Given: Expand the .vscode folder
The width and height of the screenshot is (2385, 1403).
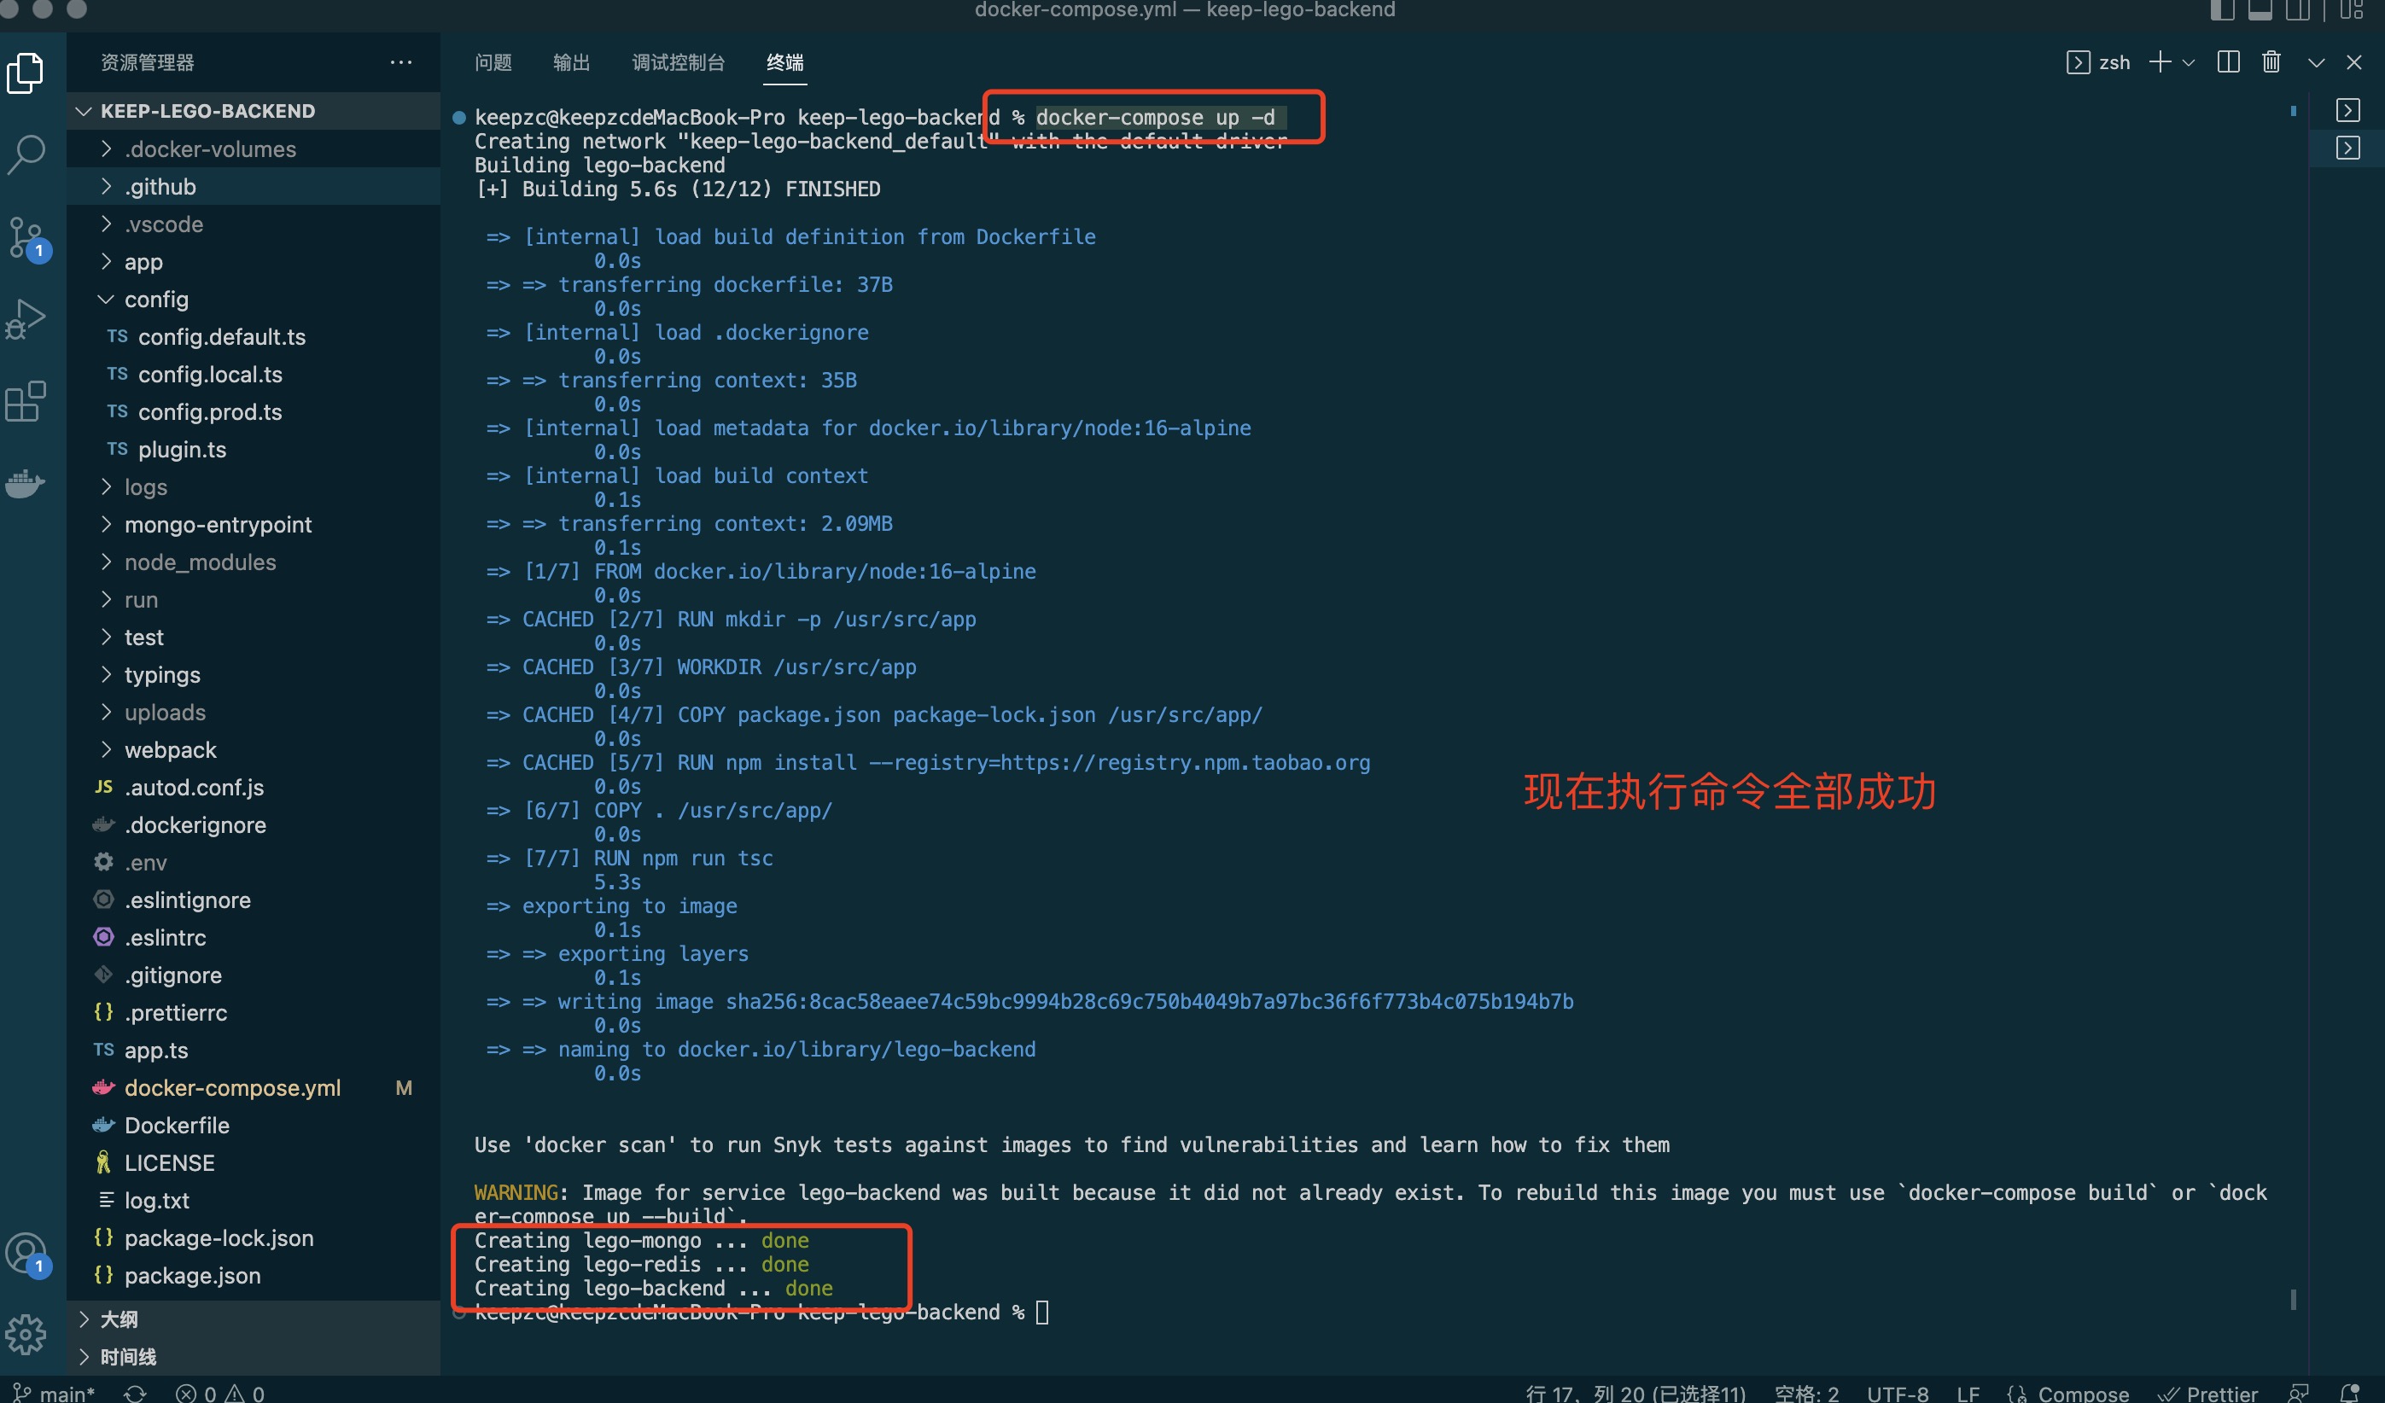Looking at the screenshot, I should pos(254,224).
